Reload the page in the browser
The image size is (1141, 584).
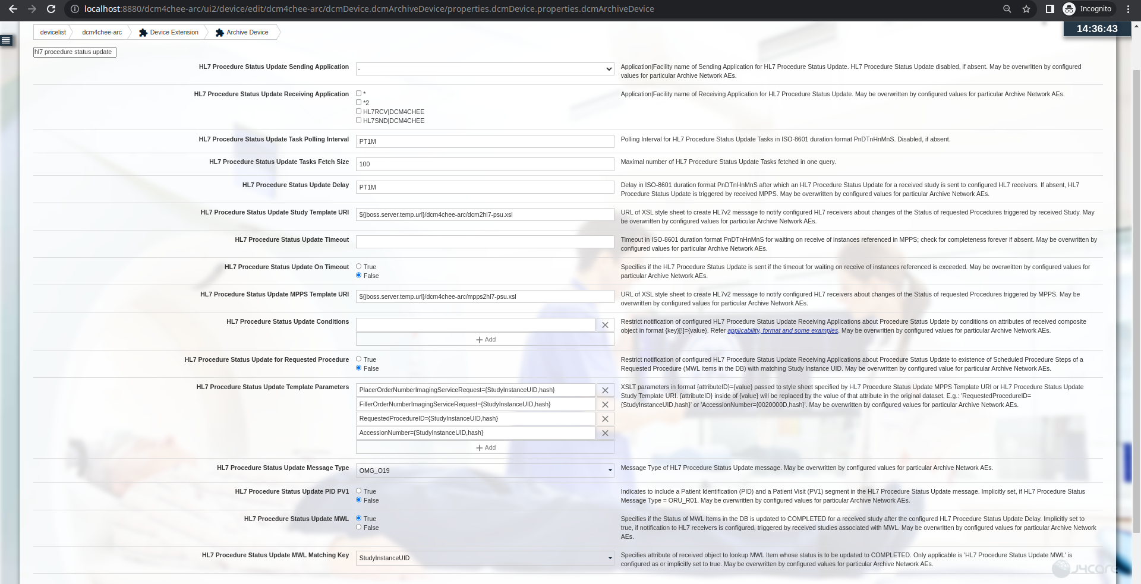pos(51,9)
